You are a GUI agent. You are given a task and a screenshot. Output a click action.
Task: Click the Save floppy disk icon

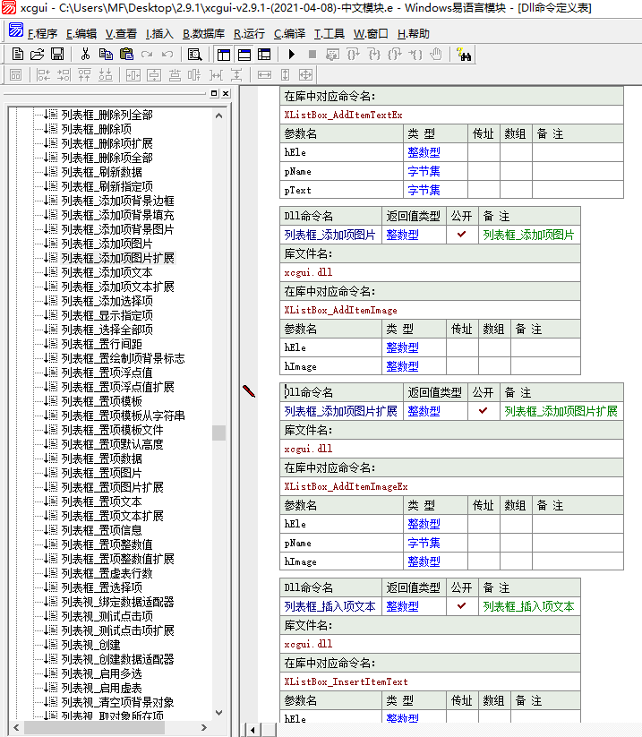point(57,55)
